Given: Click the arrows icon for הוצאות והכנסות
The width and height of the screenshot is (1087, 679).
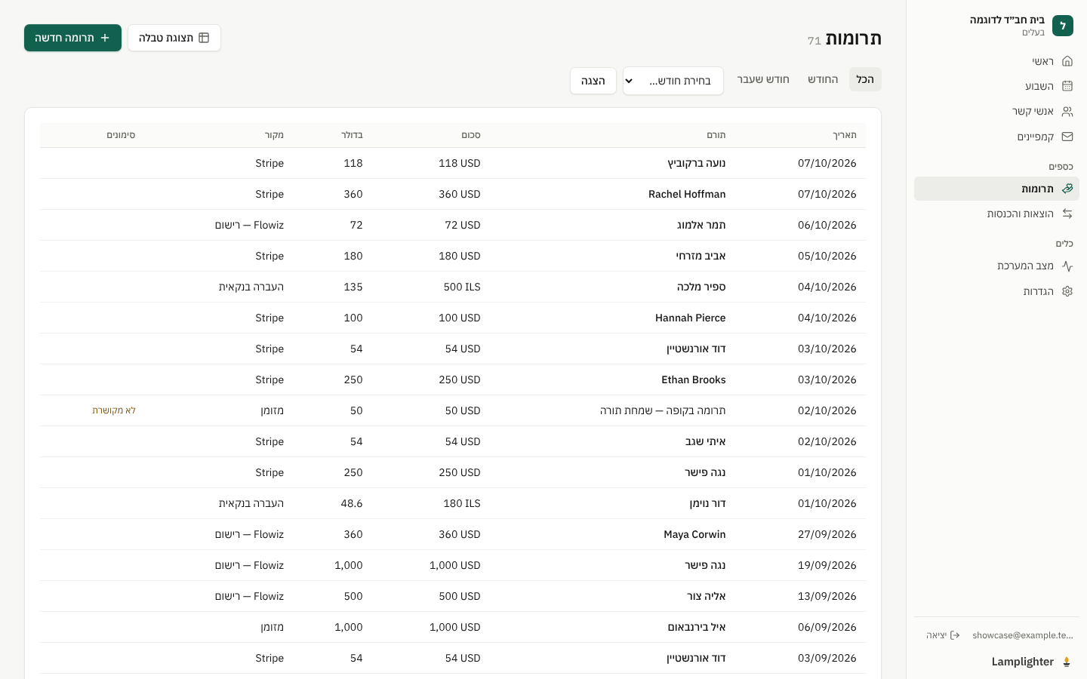Looking at the screenshot, I should [1067, 214].
